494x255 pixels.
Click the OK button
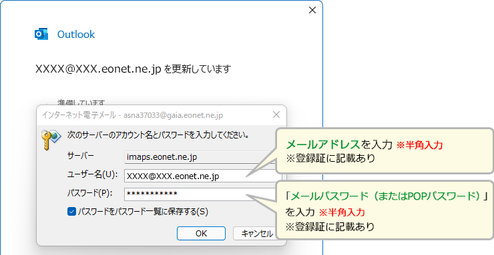201,233
